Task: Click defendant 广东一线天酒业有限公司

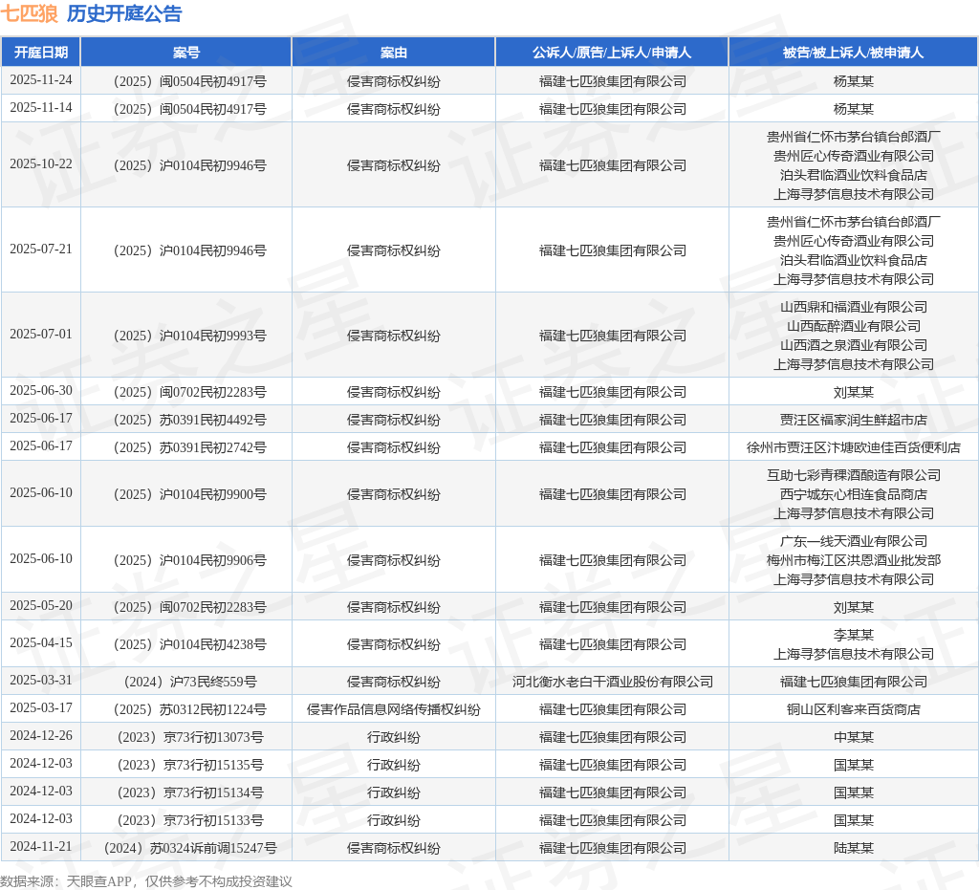Action: pyautogui.click(x=853, y=541)
